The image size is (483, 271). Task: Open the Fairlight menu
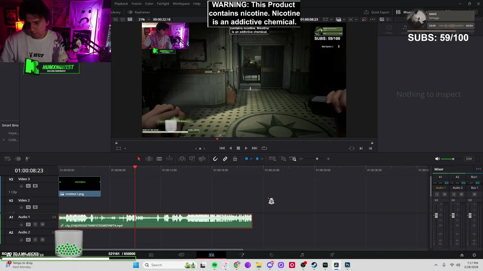(163, 3)
